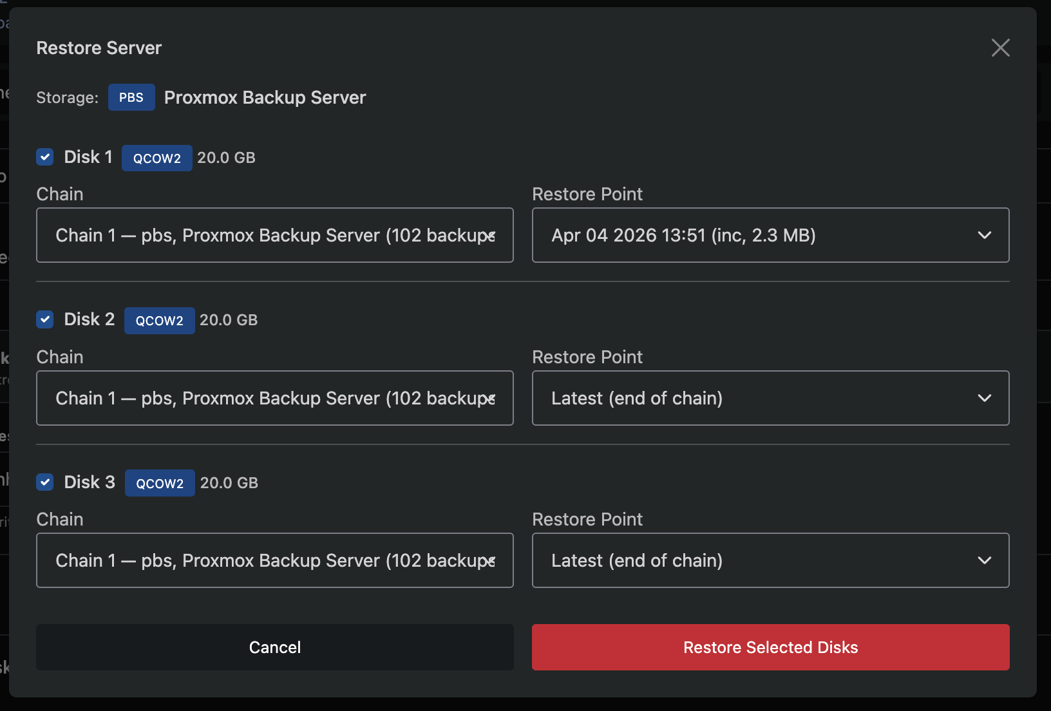This screenshot has width=1051, height=711.
Task: Click the Restore Server dialog title
Action: point(99,48)
